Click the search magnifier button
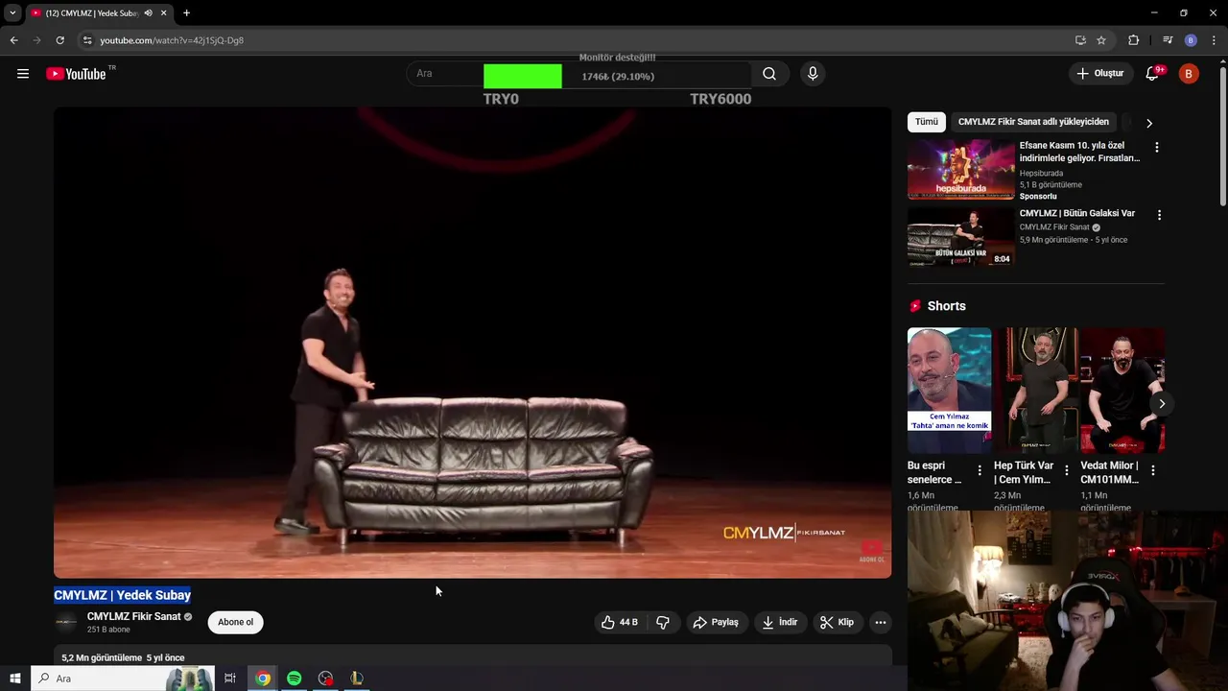The height and width of the screenshot is (691, 1228). click(x=769, y=74)
